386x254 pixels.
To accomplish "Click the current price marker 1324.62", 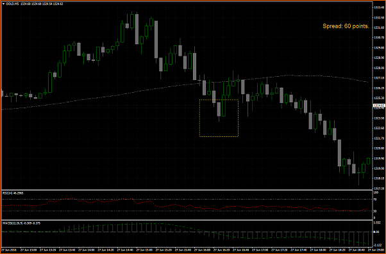I will [x=379, y=106].
